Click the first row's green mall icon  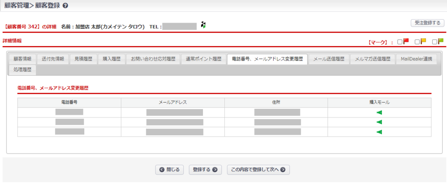coord(379,112)
